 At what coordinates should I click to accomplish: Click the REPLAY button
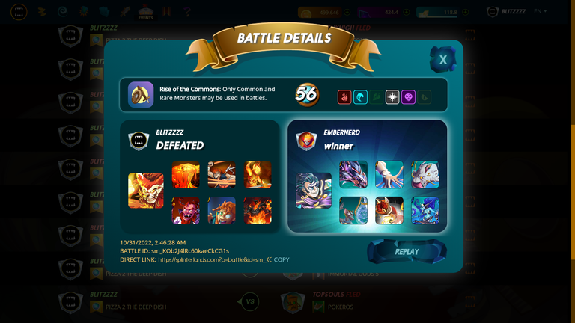click(407, 251)
